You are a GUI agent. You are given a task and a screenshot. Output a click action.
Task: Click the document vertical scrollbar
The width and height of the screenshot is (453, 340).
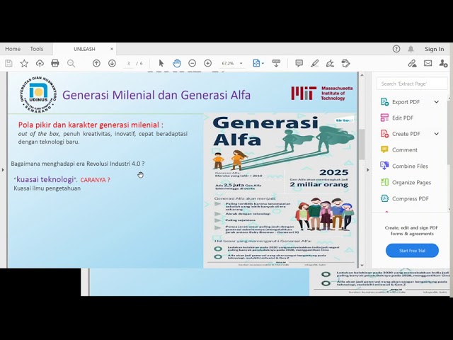coord(360,142)
